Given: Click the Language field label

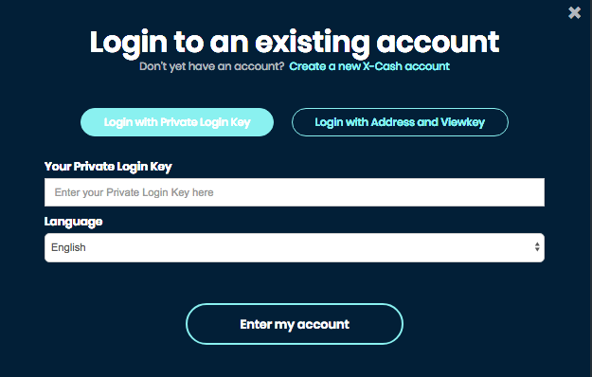Looking at the screenshot, I should (x=73, y=222).
